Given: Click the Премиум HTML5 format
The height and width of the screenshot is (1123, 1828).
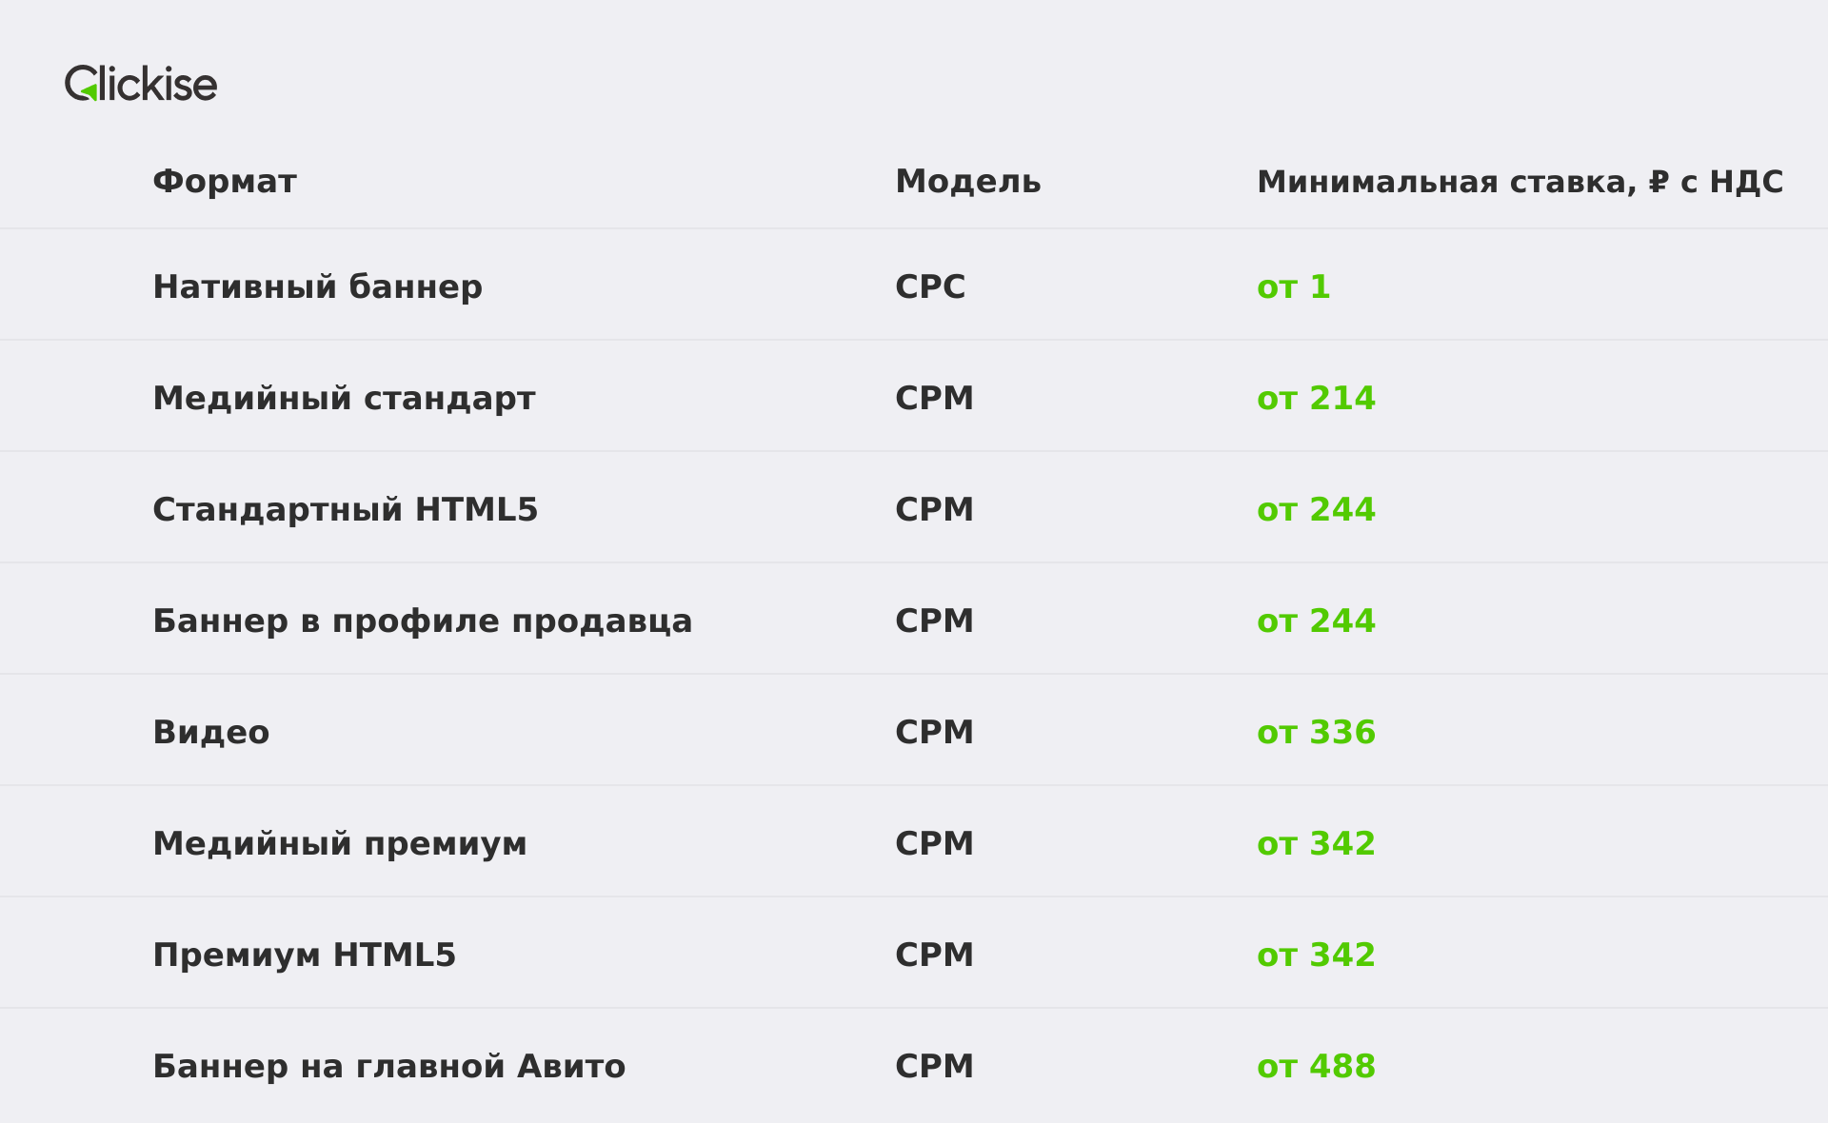Looking at the screenshot, I should tap(305, 955).
